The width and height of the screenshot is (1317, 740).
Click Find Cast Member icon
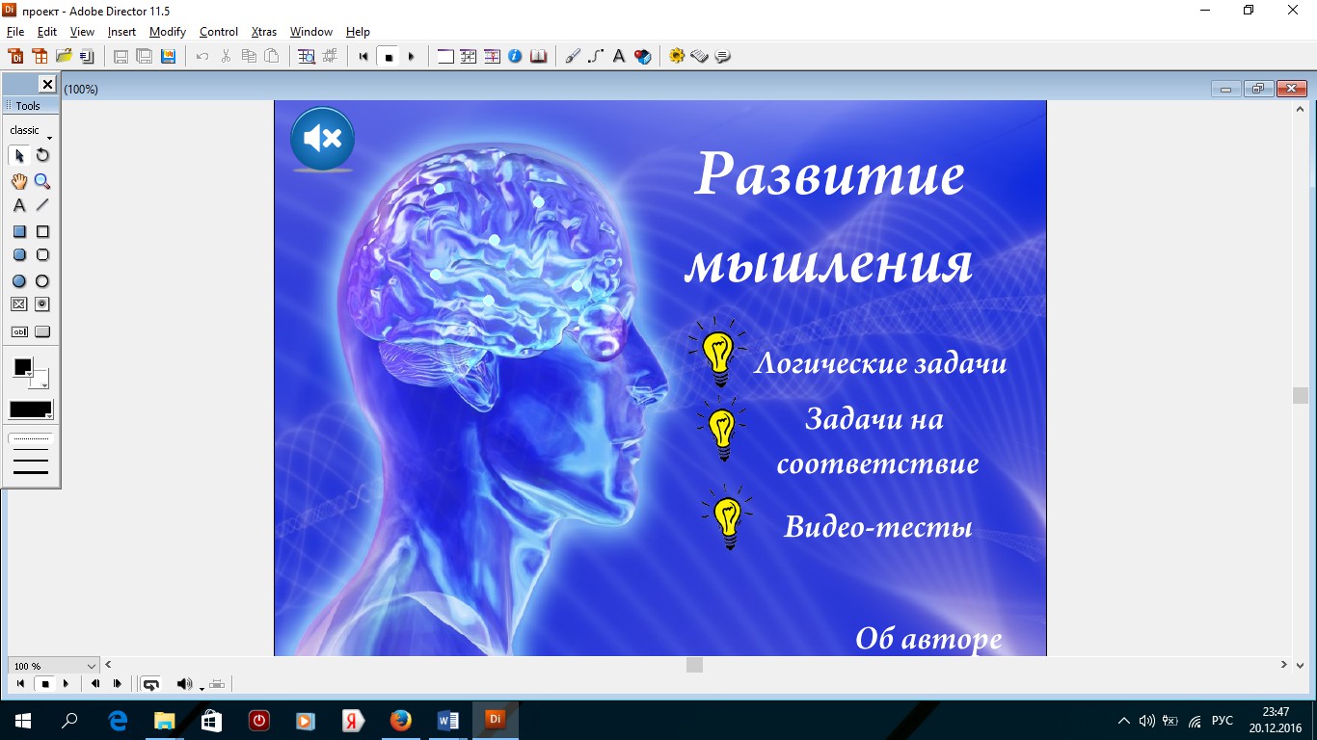pos(307,56)
